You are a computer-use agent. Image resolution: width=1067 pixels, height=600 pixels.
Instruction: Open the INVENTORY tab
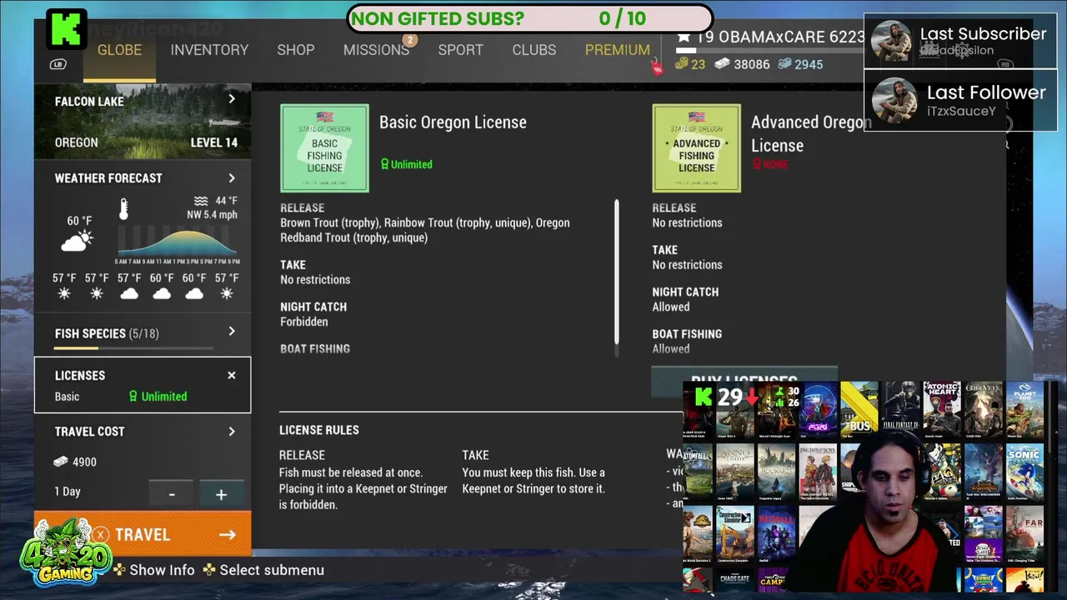tap(209, 50)
